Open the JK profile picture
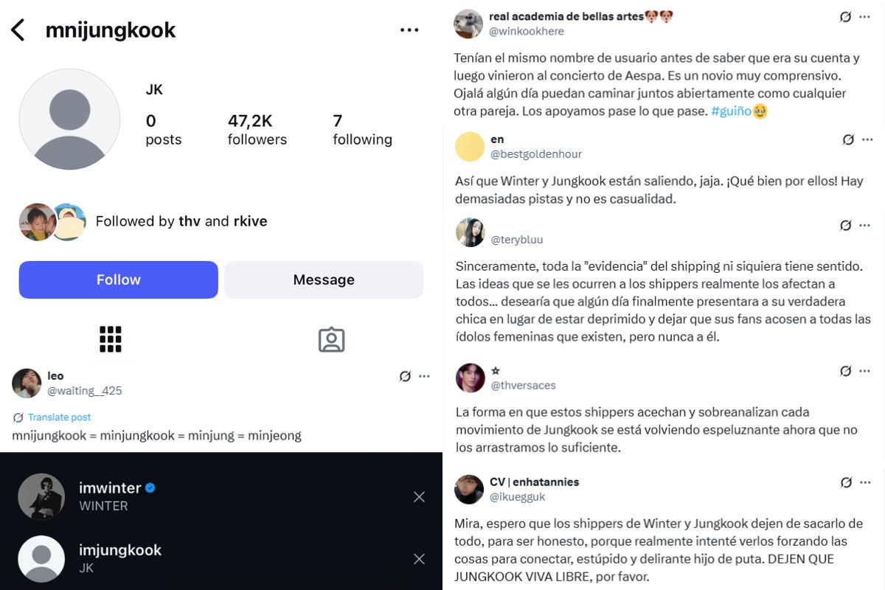The width and height of the screenshot is (885, 590). point(69,119)
